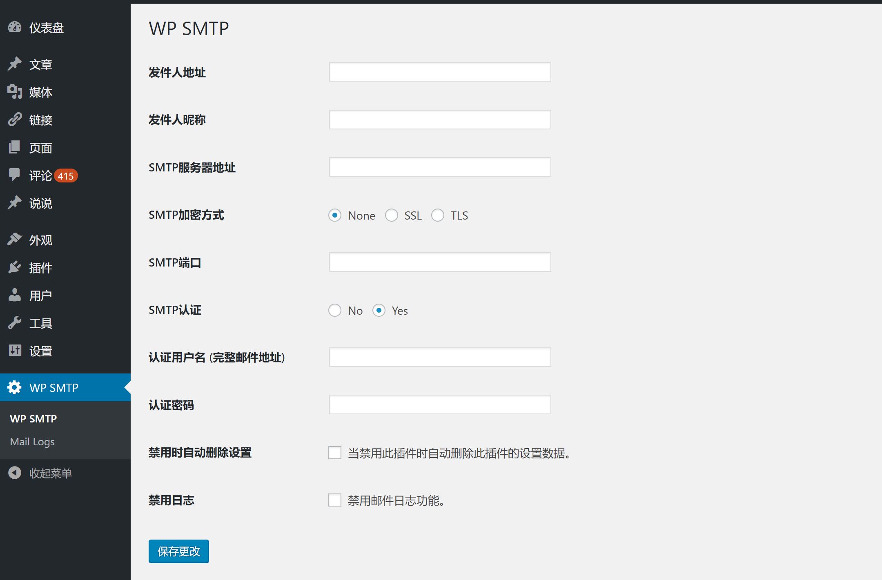Go to 媒体 media menu

click(x=65, y=92)
